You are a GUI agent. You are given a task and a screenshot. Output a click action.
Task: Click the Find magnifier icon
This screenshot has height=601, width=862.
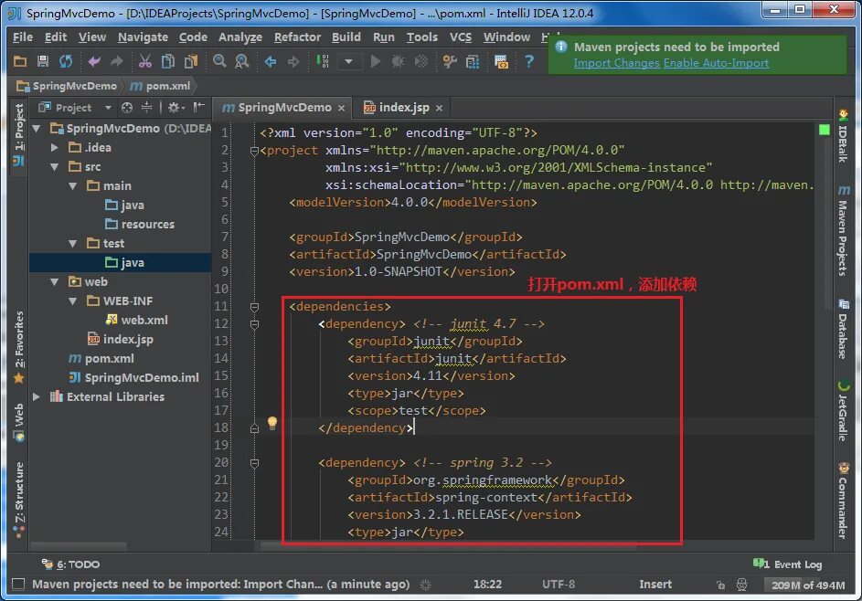click(x=219, y=61)
